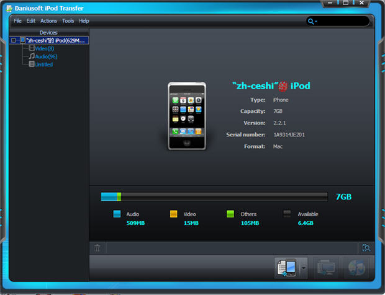Select the Untitled playlist
Screen dimensions: 385x295
tap(43, 64)
